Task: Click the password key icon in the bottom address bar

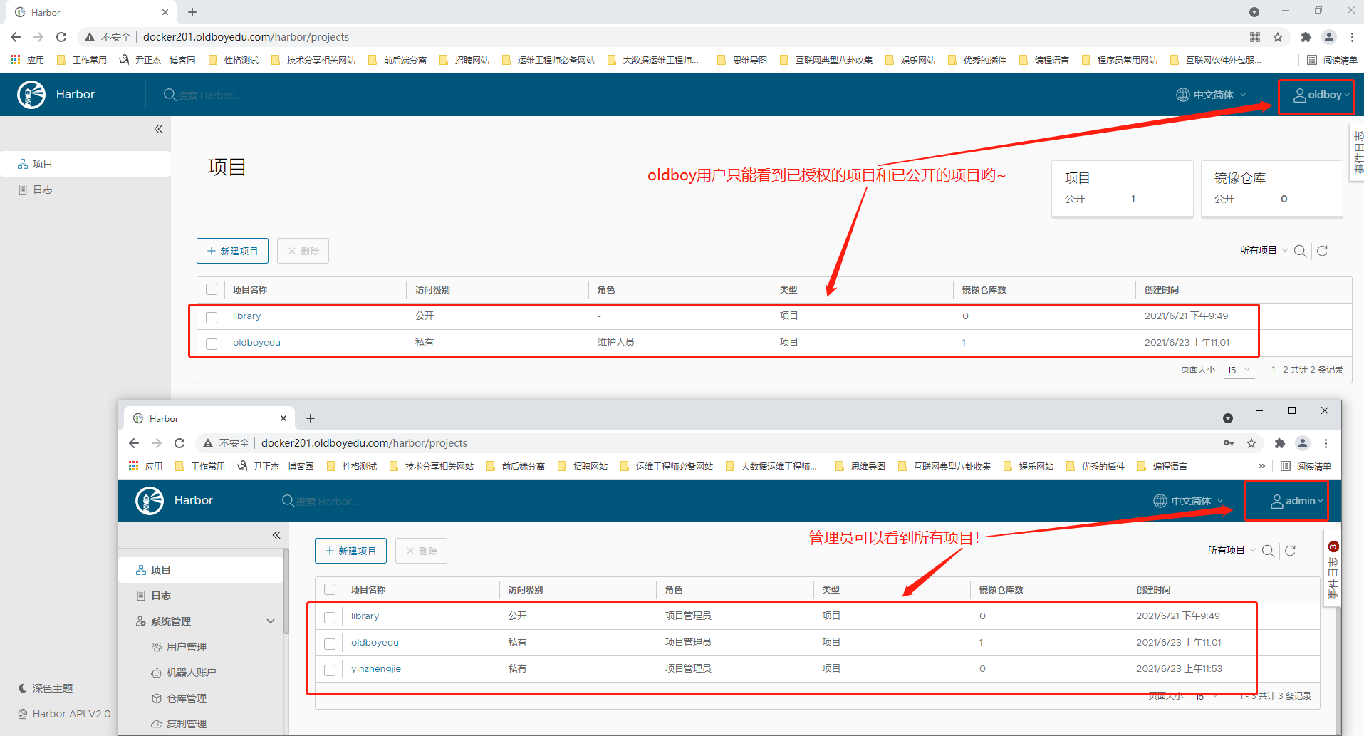Action: [1229, 443]
